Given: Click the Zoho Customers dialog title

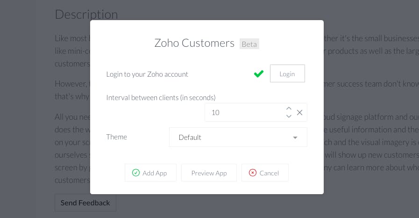Looking at the screenshot, I should click(x=194, y=43).
